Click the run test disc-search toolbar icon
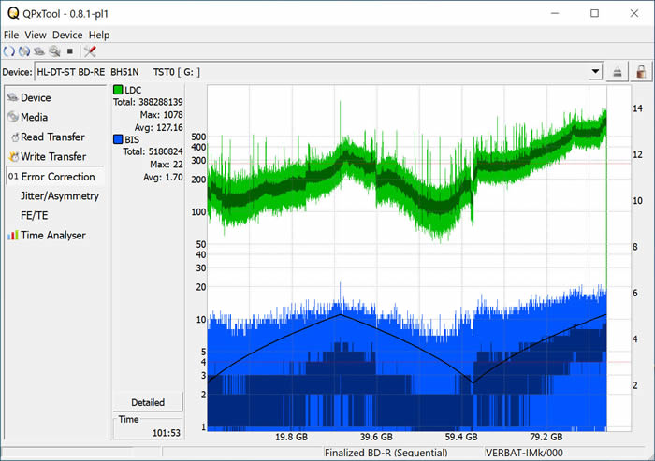The height and width of the screenshot is (461, 655). click(55, 51)
